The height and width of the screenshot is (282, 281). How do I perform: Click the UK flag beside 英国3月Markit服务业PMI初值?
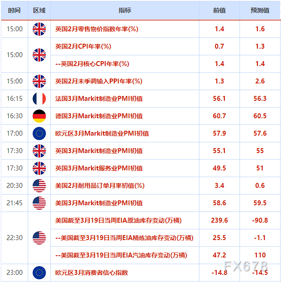pyautogui.click(x=39, y=168)
